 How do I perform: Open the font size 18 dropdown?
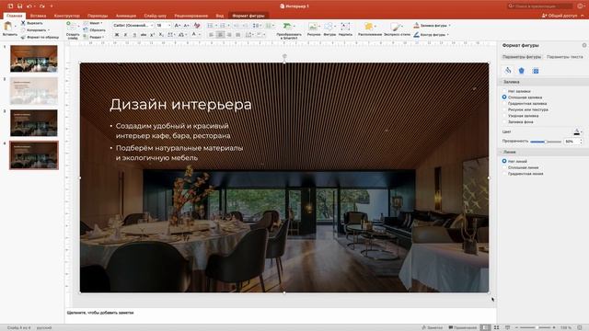pyautogui.click(x=169, y=26)
